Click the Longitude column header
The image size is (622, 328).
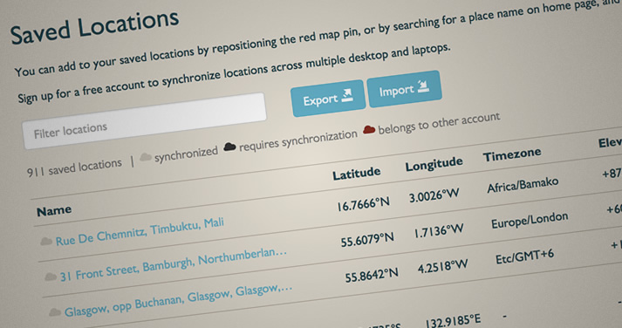pyautogui.click(x=434, y=164)
